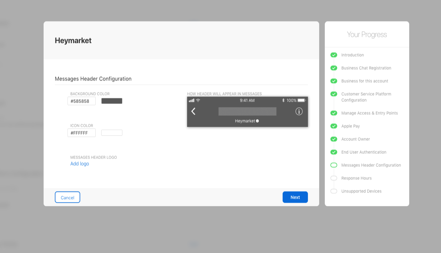Image resolution: width=441 pixels, height=253 pixels.
Task: Click the battery icon in preview status bar
Action: 302,100
